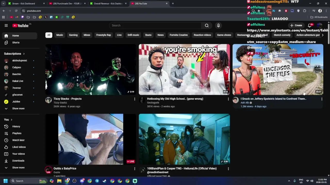Viewport: 330px width, 185px height.
Task: Open Liked videos in the sidebar
Action: (20, 147)
